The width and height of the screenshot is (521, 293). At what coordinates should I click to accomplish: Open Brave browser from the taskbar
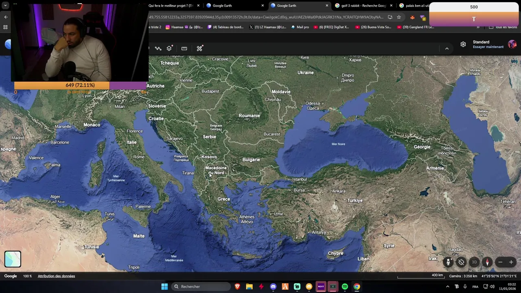click(x=237, y=286)
